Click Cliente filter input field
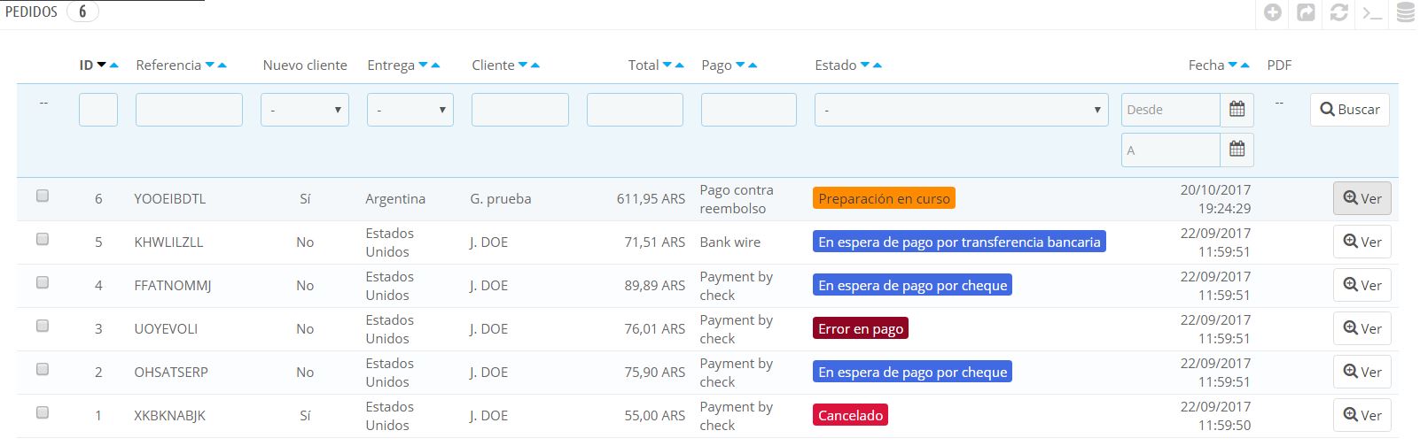Image resolution: width=1420 pixels, height=446 pixels. click(520, 110)
